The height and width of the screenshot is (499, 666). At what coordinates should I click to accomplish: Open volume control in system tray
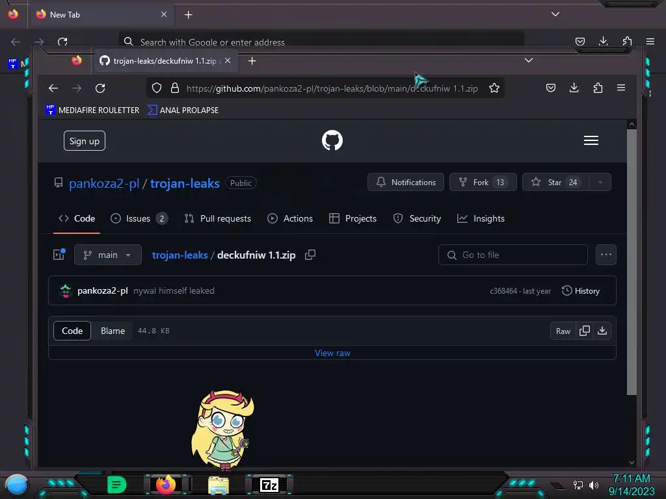click(594, 485)
